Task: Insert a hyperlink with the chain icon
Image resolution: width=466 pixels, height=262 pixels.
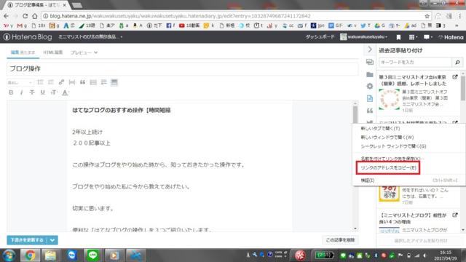Action: [61, 82]
